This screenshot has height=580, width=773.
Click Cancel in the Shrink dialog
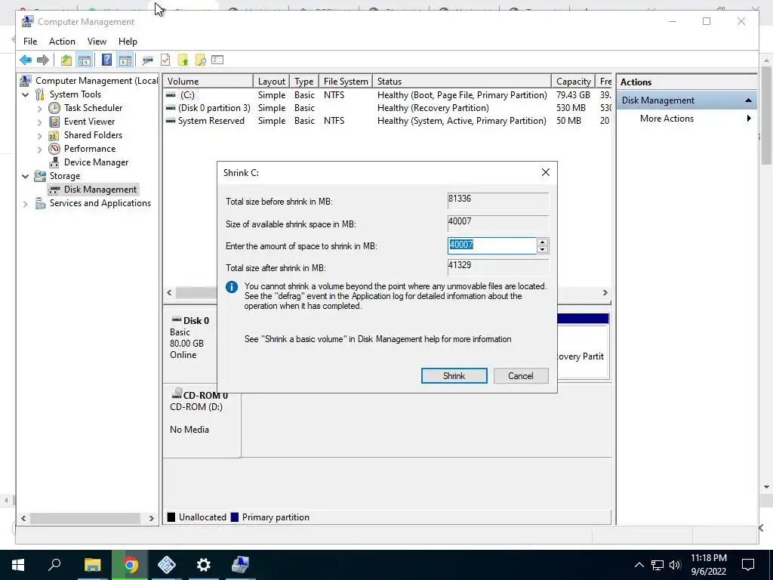[x=521, y=376]
